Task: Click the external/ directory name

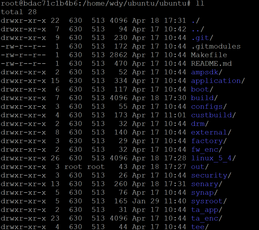Action: point(211,132)
